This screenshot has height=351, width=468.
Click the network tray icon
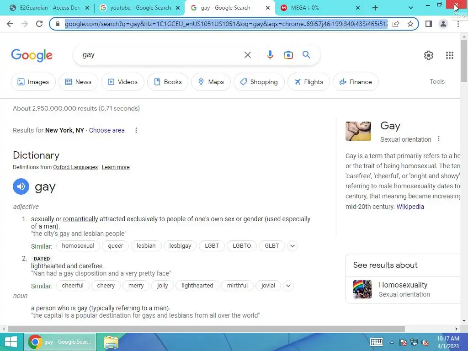point(414,342)
